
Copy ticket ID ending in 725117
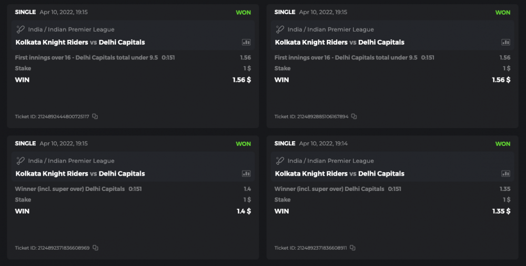[95, 116]
